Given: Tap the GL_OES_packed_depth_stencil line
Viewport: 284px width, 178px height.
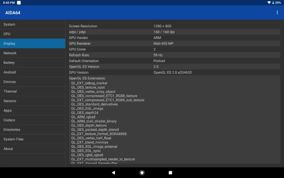Looking at the screenshot, I should coord(95,130).
